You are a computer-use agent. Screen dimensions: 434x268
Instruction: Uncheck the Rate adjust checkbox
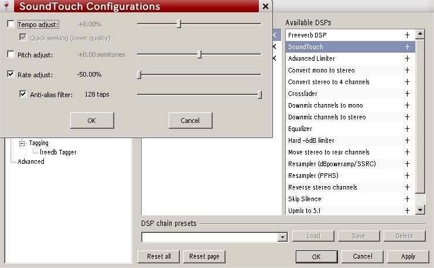(11, 74)
